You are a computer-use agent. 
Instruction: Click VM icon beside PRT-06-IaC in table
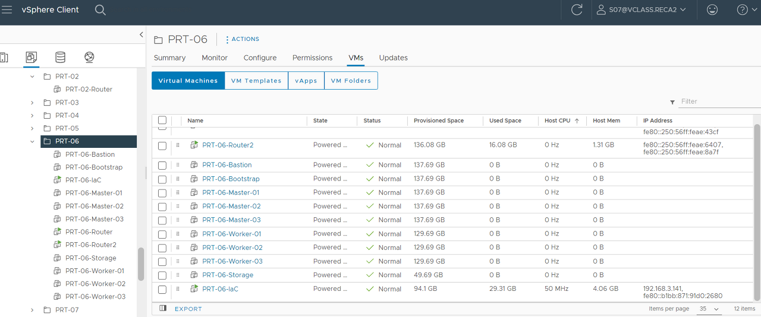[x=194, y=289]
